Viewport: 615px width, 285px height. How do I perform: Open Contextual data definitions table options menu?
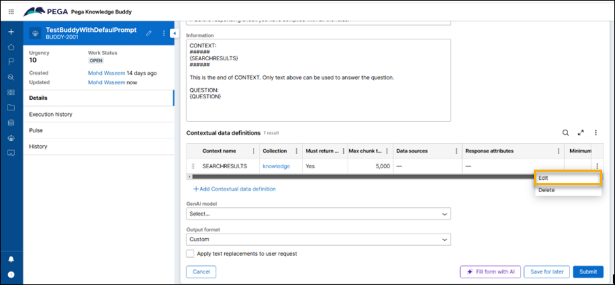point(596,133)
